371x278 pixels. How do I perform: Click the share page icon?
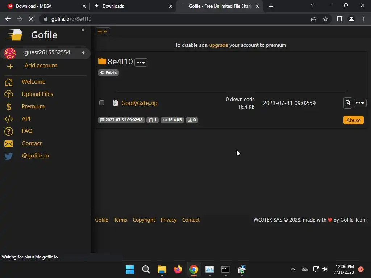pos(314,19)
